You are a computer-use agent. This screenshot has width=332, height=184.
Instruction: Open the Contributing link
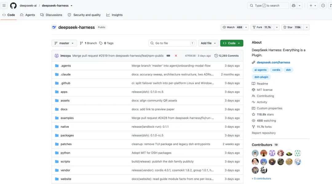(265, 96)
